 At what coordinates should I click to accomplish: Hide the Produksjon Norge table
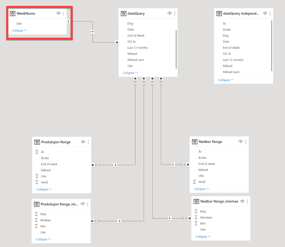point(83,142)
